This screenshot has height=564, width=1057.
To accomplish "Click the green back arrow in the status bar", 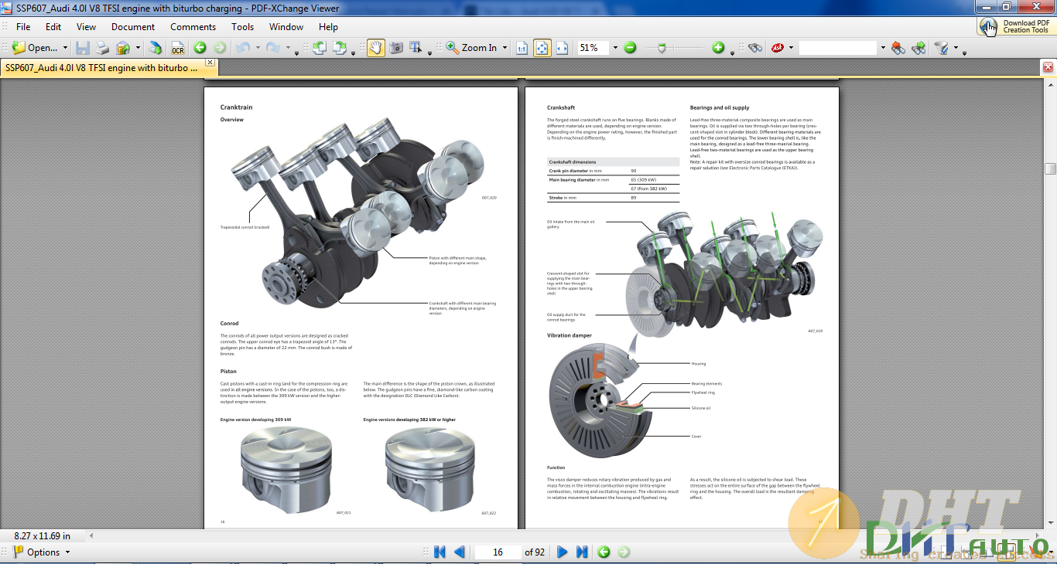I will point(604,552).
